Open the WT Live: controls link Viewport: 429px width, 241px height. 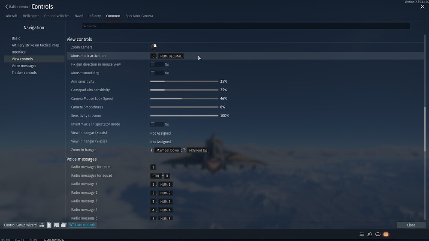(82, 225)
